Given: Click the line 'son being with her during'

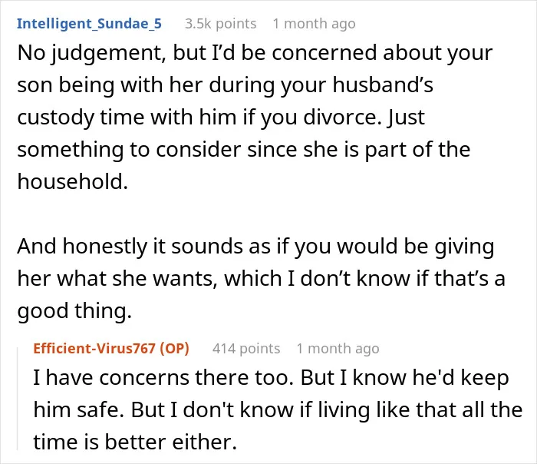Looking at the screenshot, I should [225, 86].
